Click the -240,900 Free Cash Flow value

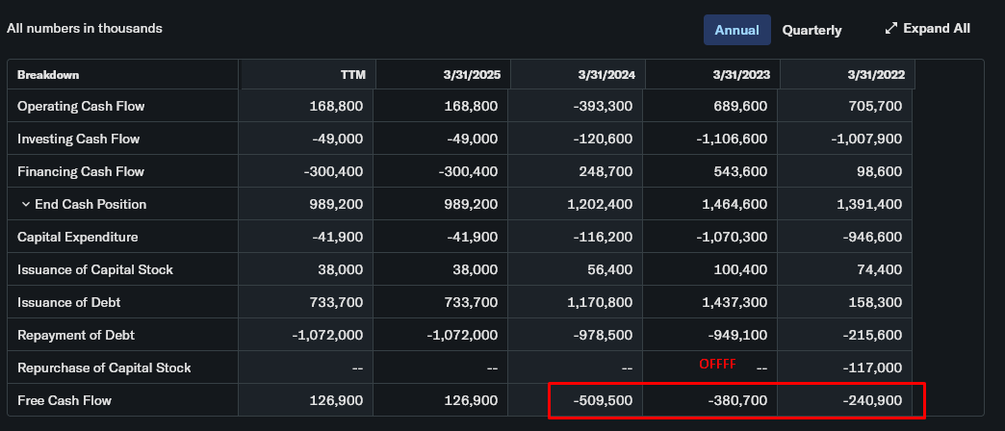872,400
